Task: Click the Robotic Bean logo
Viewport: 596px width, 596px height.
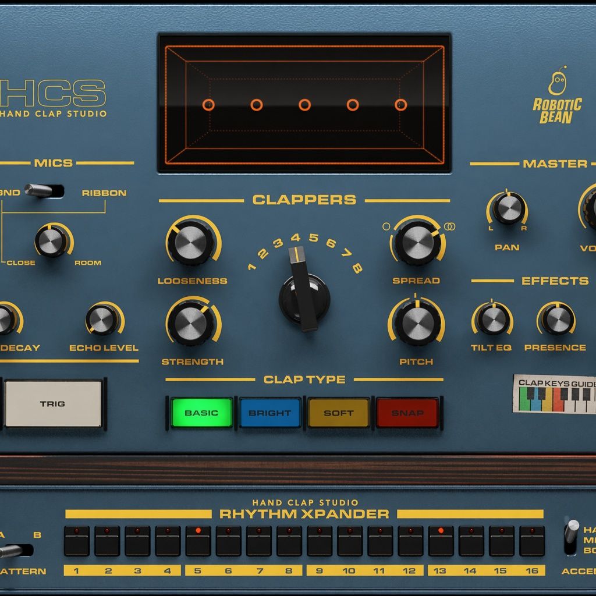Action: (557, 95)
